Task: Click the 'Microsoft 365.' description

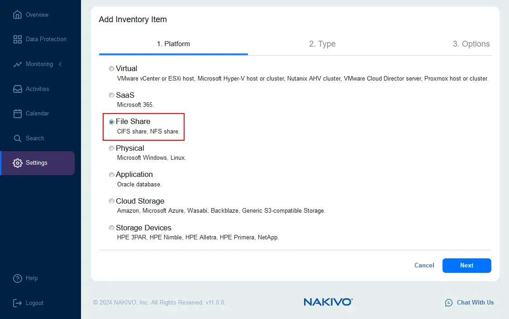Action: pos(135,105)
